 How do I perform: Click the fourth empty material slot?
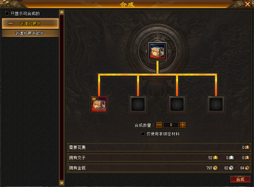coord(216,104)
